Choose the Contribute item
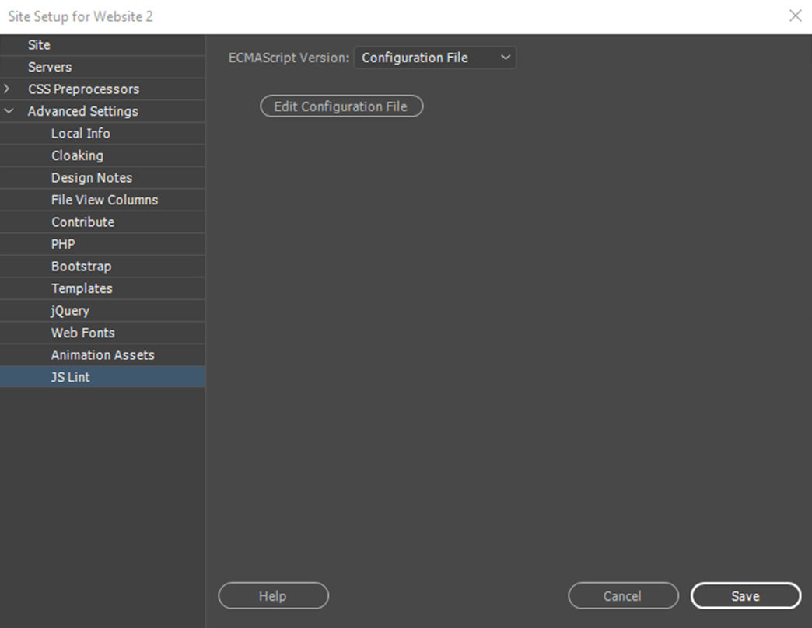 [x=103, y=222]
